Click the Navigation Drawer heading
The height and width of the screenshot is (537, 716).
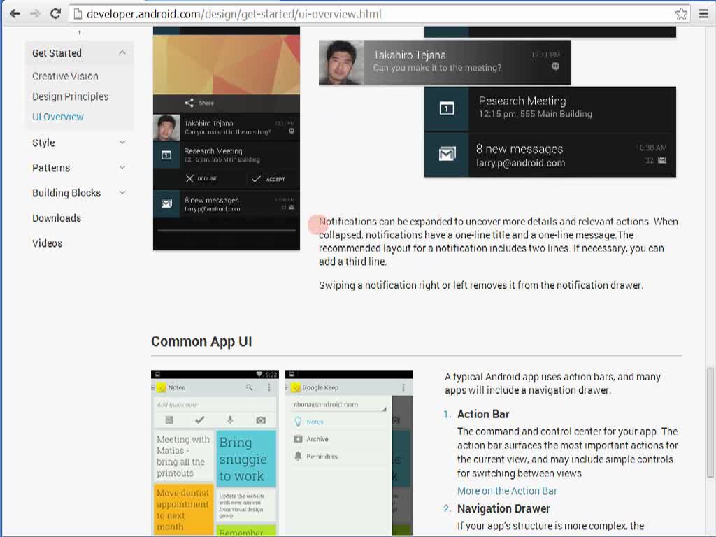(503, 508)
